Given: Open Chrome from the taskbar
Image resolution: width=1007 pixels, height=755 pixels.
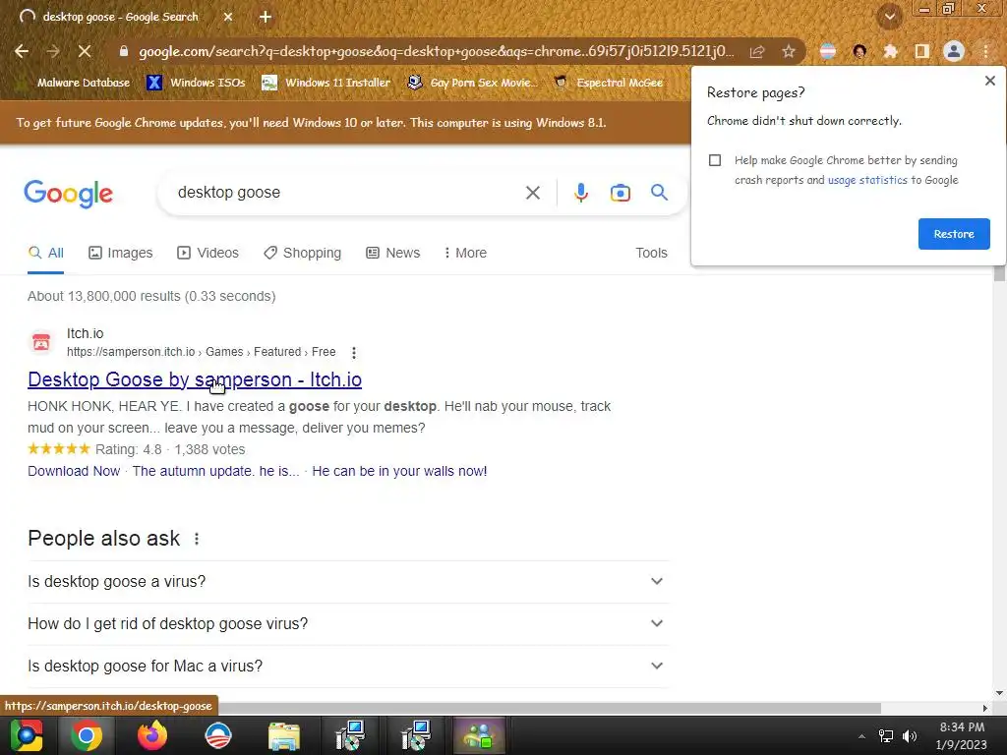Looking at the screenshot, I should pos(87,735).
